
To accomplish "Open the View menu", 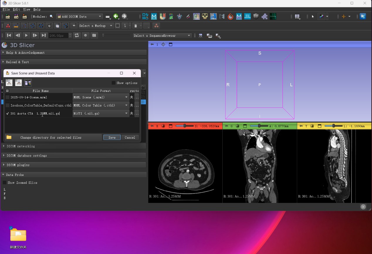I will 27,9.
